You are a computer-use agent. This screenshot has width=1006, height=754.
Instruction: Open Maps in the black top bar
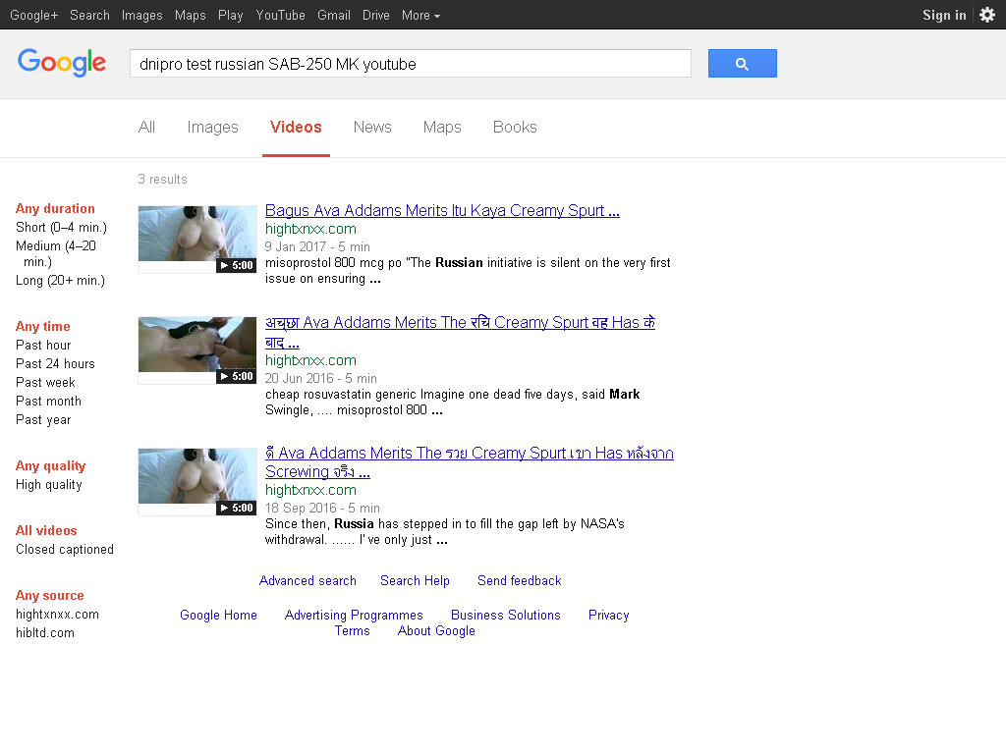pyautogui.click(x=190, y=15)
